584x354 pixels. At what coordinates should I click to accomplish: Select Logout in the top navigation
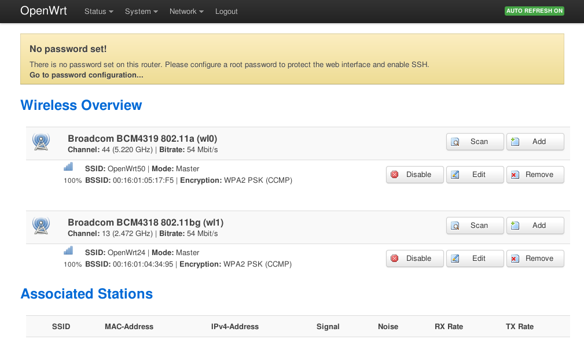[226, 12]
